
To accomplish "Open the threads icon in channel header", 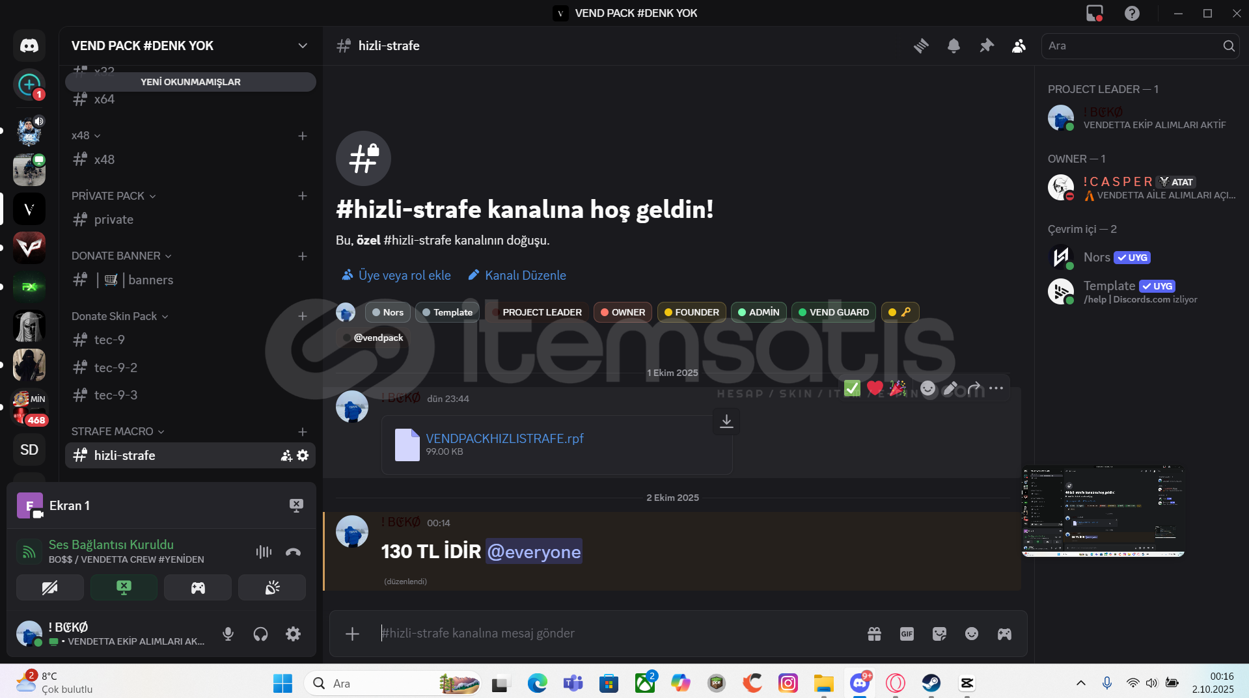I will (x=921, y=46).
